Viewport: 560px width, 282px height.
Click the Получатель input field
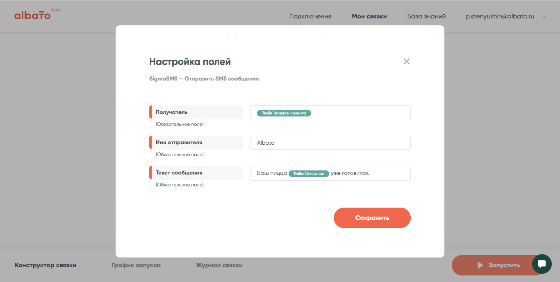coord(330,113)
